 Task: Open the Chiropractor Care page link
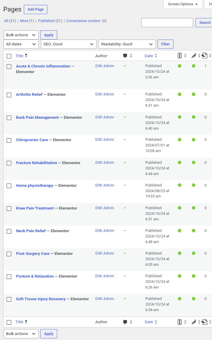pyautogui.click(x=32, y=140)
